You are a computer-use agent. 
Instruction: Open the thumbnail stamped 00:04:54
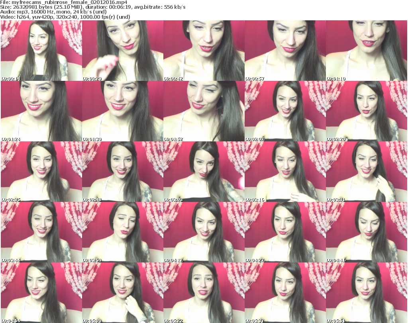(41, 293)
